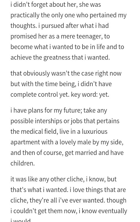This screenshot has width=140, height=222.
Task: Click the word "children." ending the third paragraph
Action: pos(23,163)
